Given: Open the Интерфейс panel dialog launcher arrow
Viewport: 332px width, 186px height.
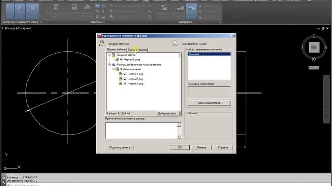Looking at the screenshot, I should tap(220, 22).
